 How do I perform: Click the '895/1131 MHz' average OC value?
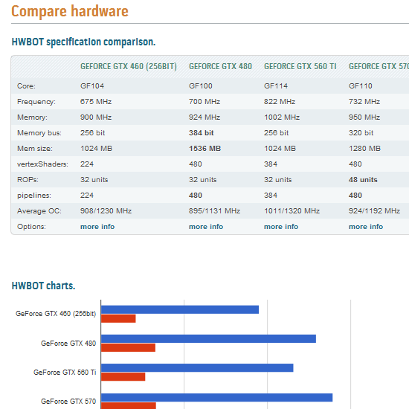(214, 210)
